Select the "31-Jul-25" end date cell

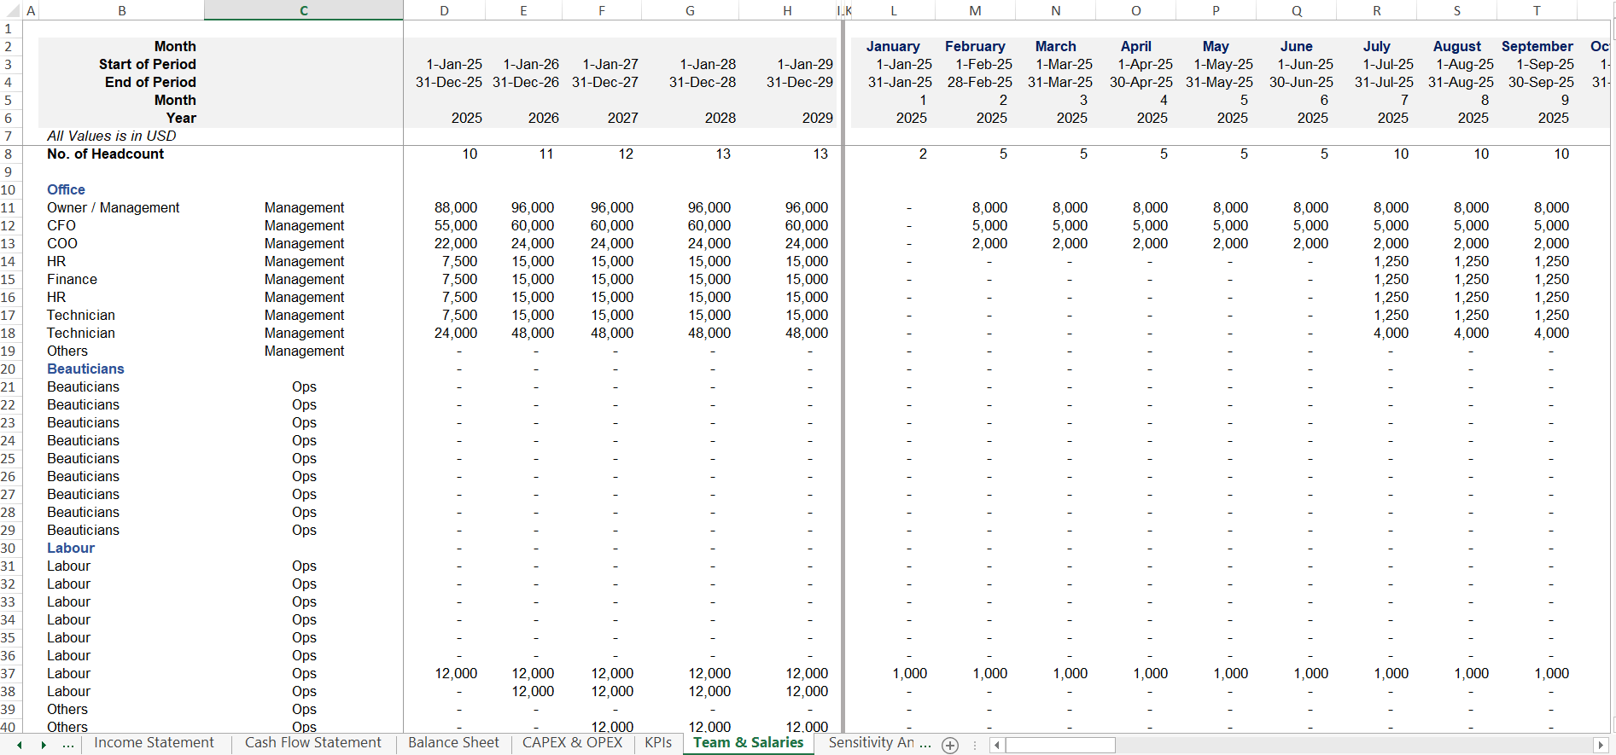[x=1384, y=83]
